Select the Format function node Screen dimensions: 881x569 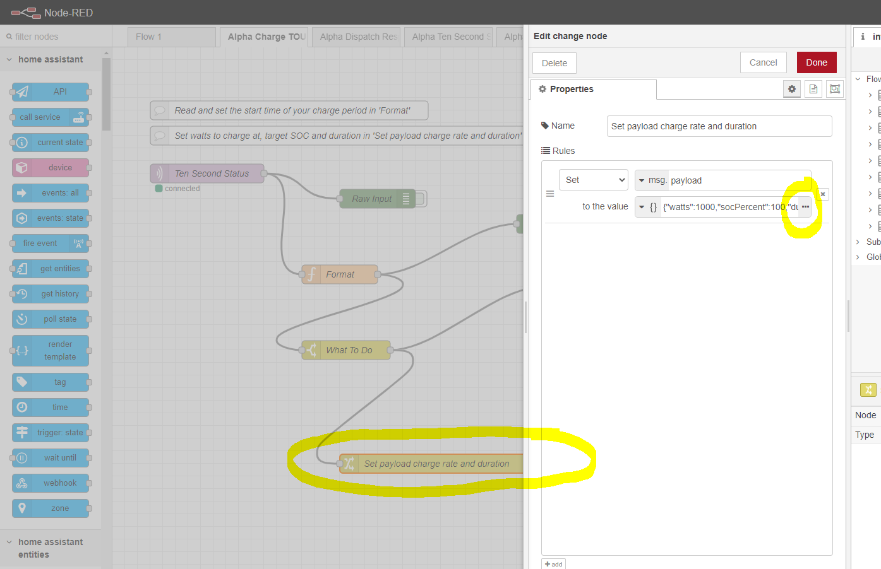coord(340,274)
